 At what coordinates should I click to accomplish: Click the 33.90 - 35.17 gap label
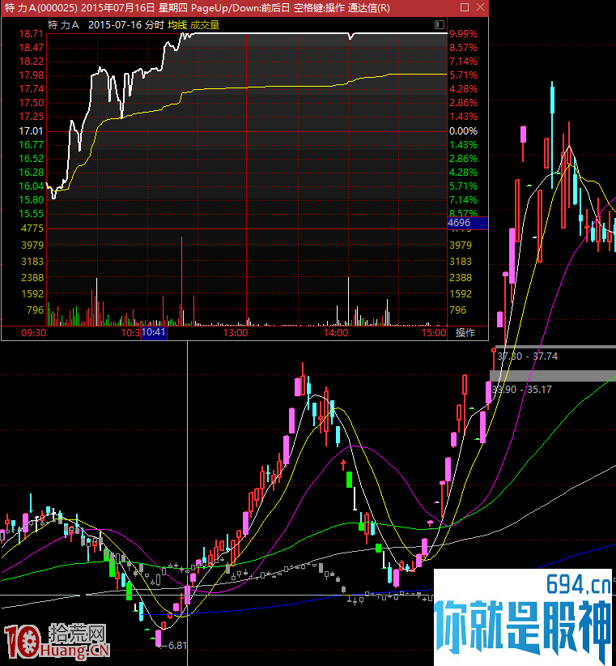tap(521, 390)
